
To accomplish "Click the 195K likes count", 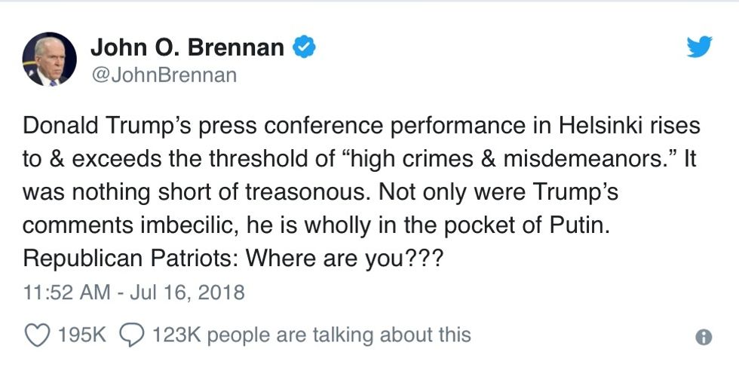I will tap(82, 335).
